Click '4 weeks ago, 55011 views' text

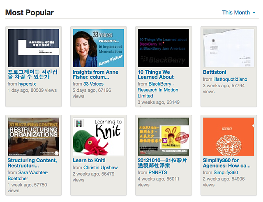coord(159,182)
